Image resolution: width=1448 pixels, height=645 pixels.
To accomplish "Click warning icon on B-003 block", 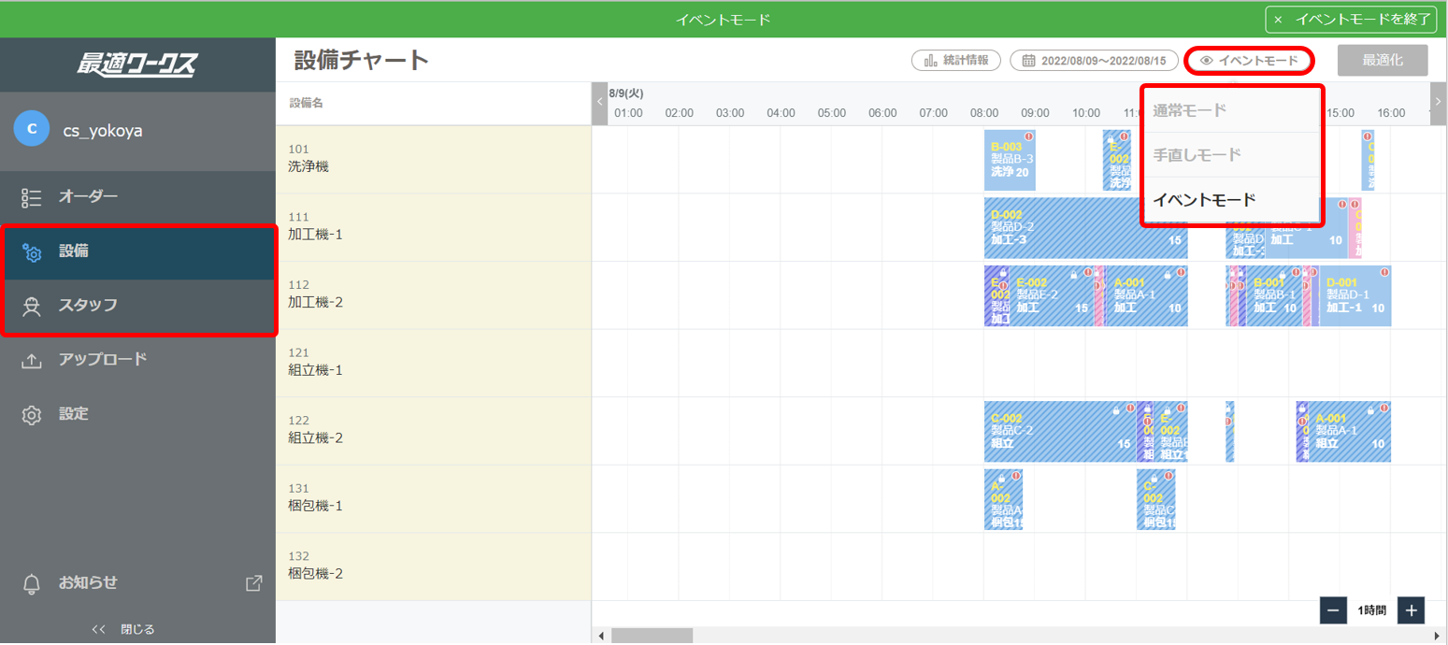I will [1029, 136].
